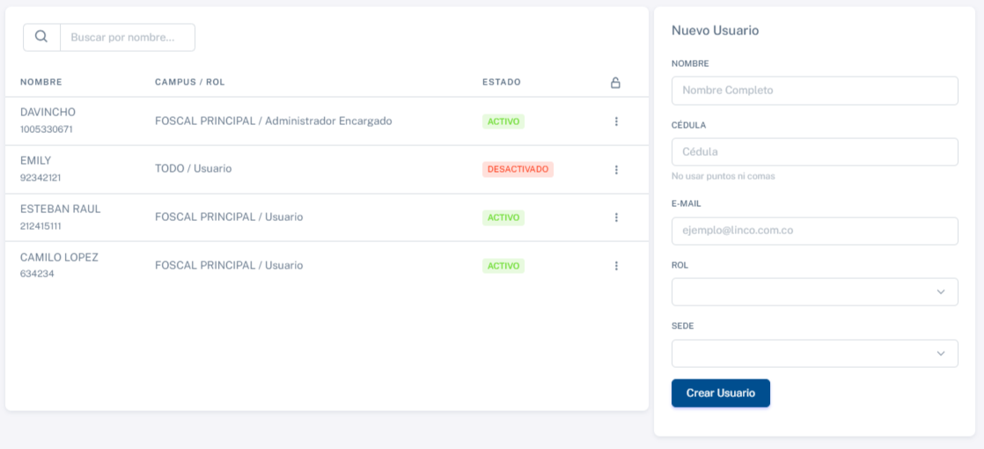Click the ACTIVO badge for CAMILO LOPEZ
The image size is (984, 449).
[x=503, y=266]
